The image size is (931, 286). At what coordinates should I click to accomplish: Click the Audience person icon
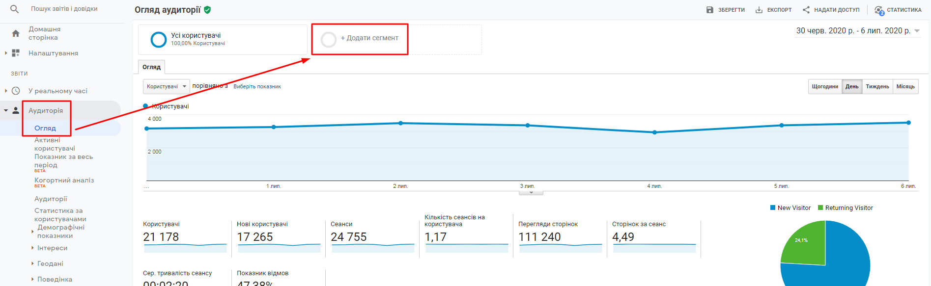16,110
